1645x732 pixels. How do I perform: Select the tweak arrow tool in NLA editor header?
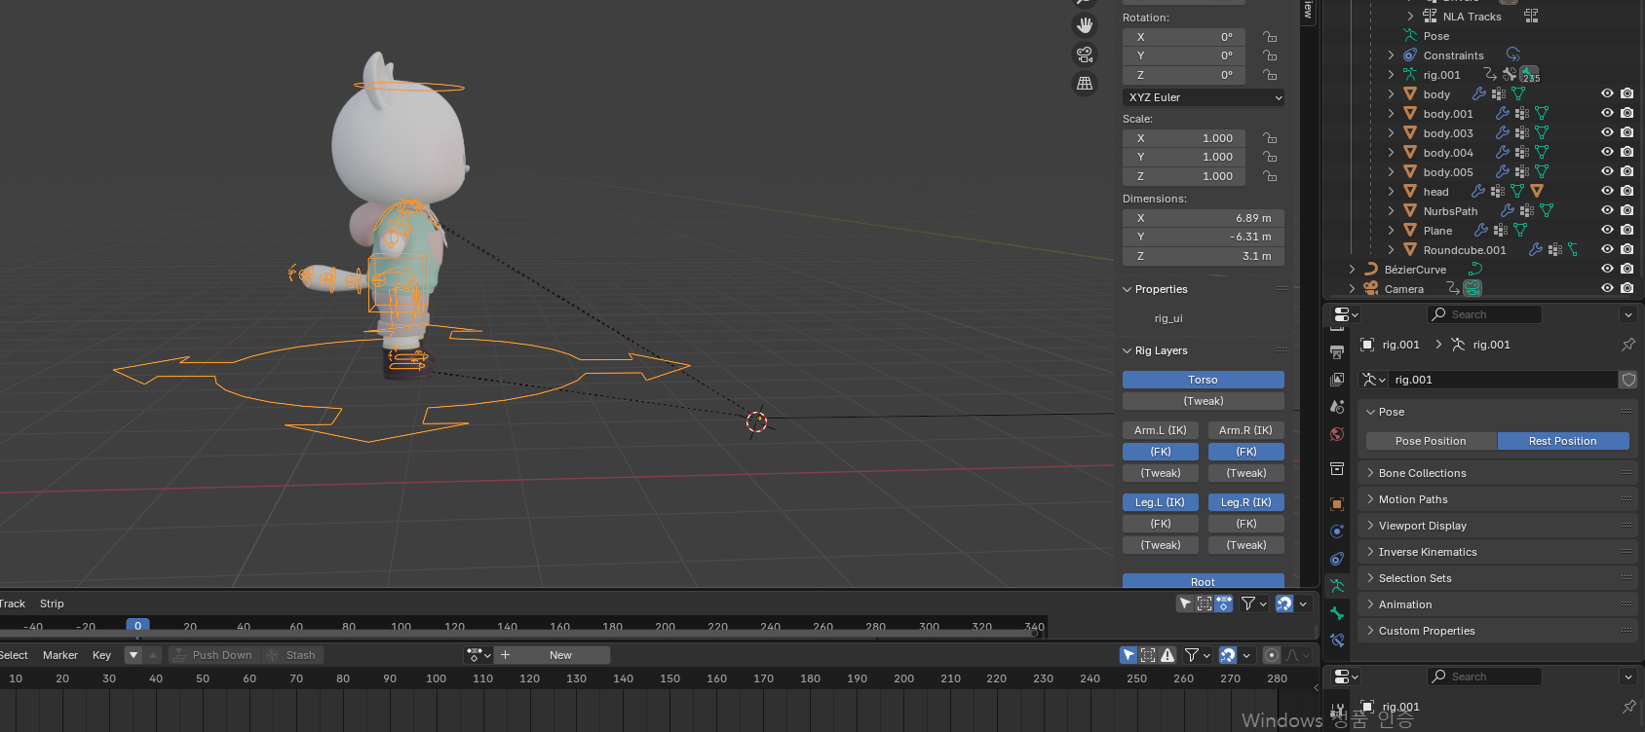[x=1185, y=604]
